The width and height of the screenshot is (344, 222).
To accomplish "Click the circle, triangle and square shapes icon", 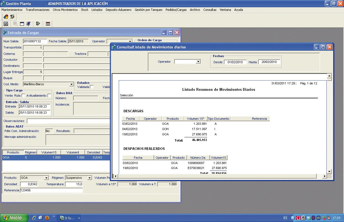I will point(12,16).
